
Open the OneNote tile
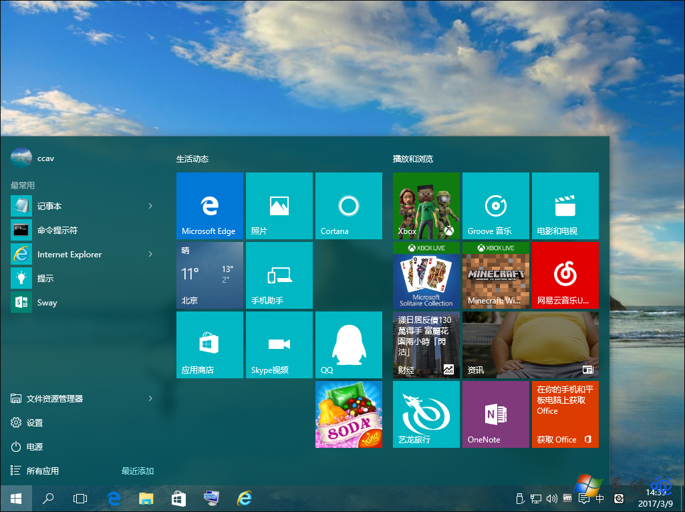point(495,414)
